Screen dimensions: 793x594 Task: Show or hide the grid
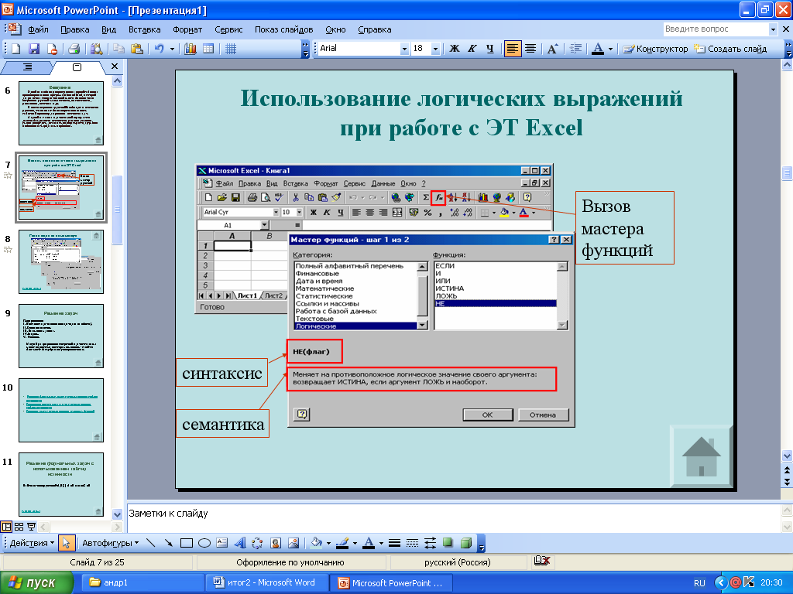tap(231, 49)
